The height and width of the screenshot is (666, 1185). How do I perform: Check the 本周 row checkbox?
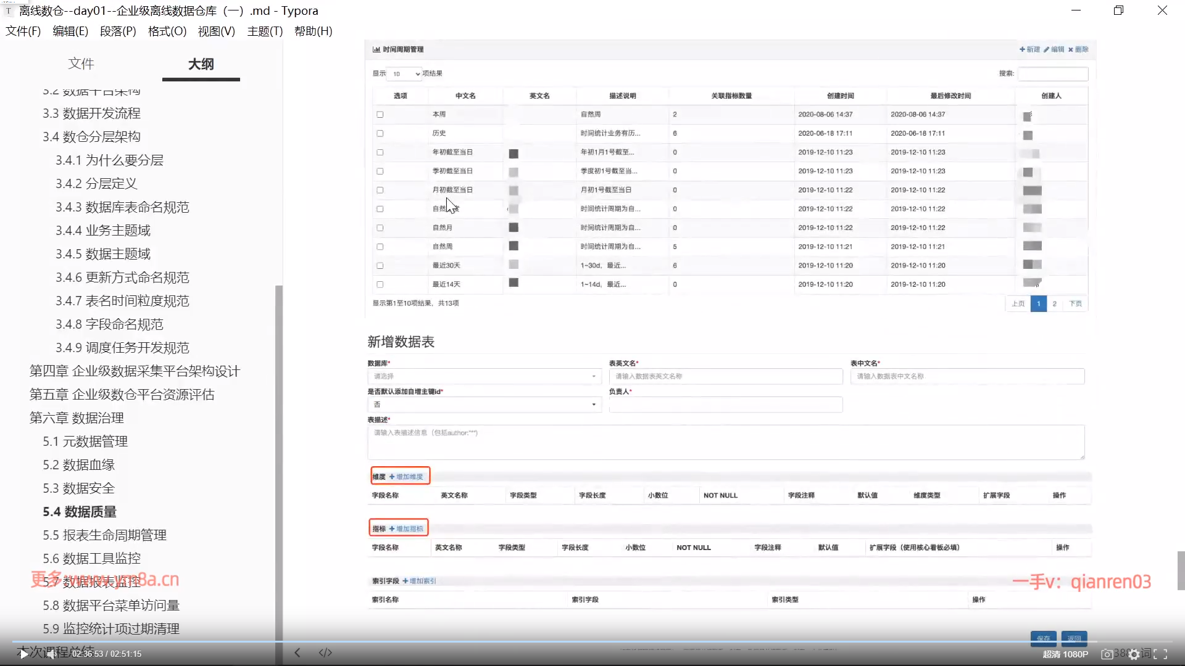380,115
